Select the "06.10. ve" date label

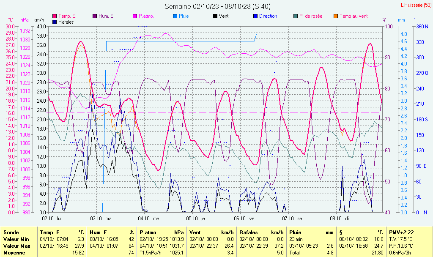tap(244, 219)
